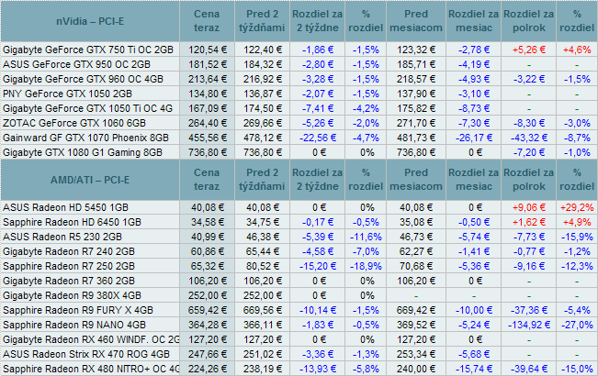
Task: Select the Gigabyte GeForce GTX 750 Ti OC 2GB row name
Action: [x=88, y=50]
